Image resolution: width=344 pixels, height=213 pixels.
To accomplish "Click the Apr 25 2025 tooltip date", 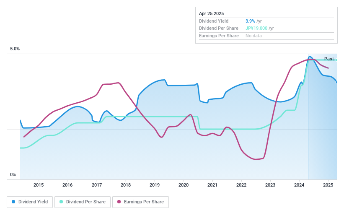I will 212,13.
